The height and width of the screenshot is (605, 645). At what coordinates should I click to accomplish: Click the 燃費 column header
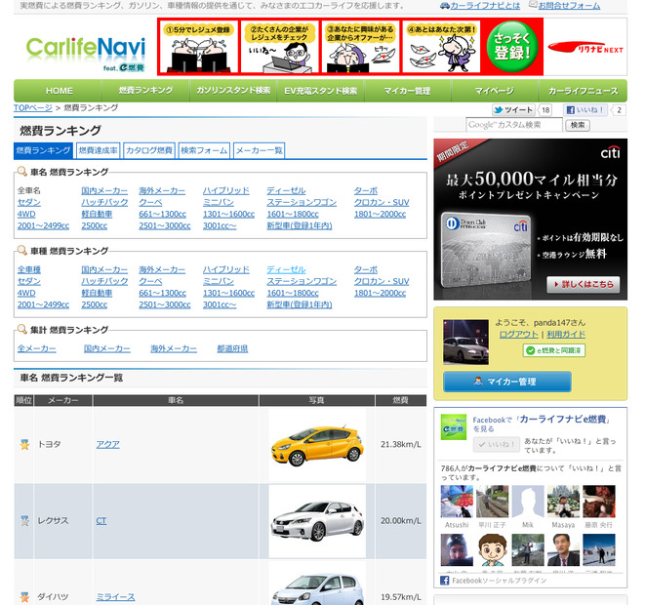tap(401, 400)
